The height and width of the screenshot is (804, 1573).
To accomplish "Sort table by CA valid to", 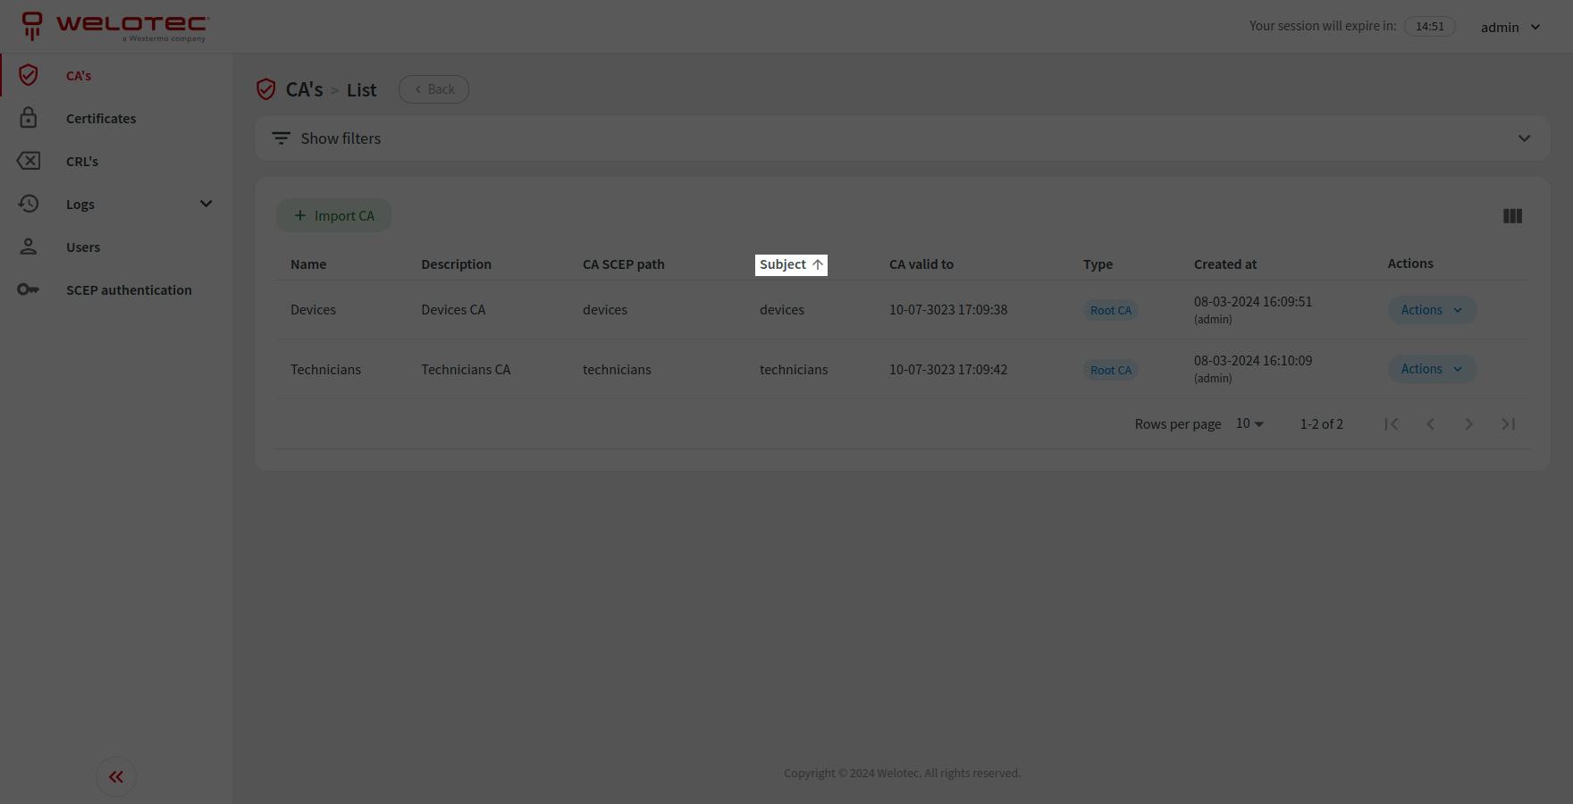I will pyautogui.click(x=921, y=264).
